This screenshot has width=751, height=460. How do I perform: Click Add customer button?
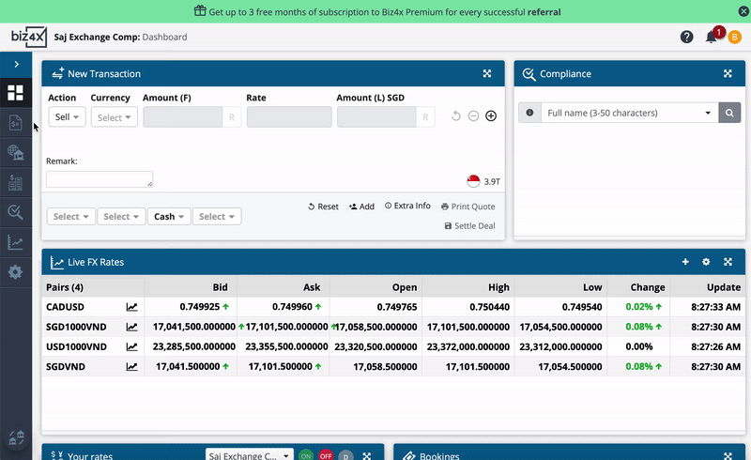[361, 207]
